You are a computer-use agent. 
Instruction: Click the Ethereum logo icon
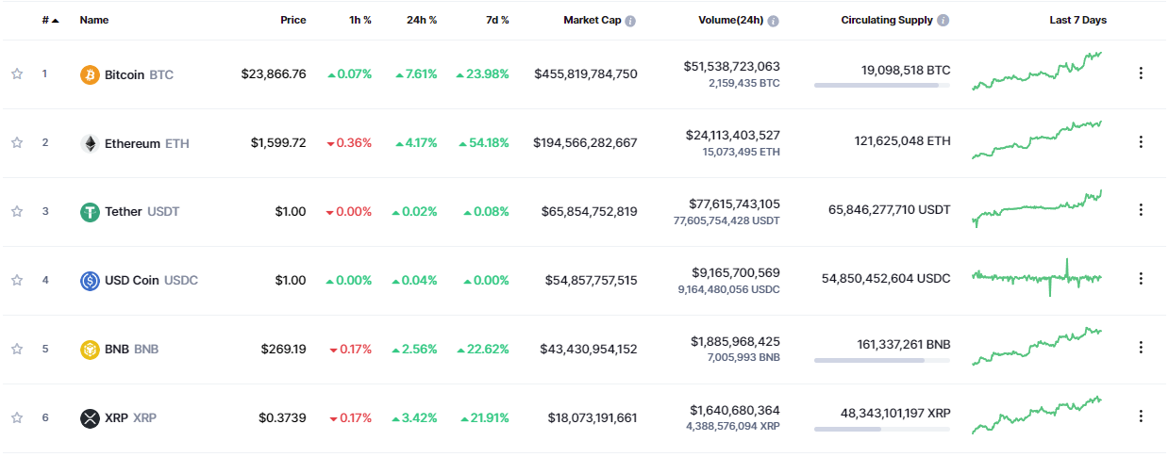[x=90, y=143]
